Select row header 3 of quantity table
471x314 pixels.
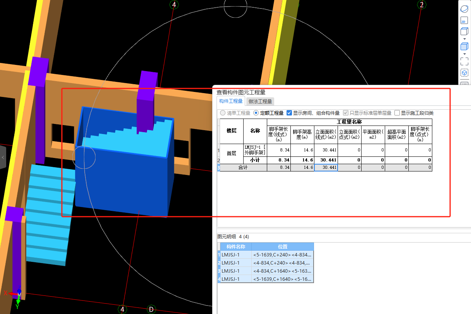coord(218,168)
